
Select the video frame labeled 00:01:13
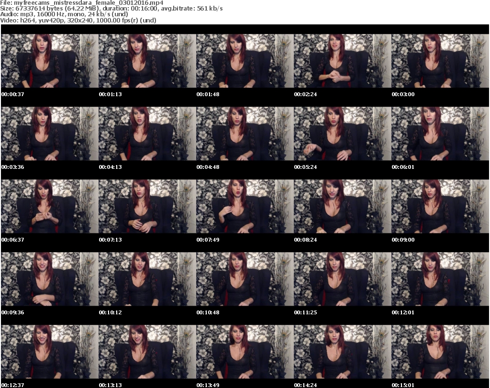coord(147,61)
